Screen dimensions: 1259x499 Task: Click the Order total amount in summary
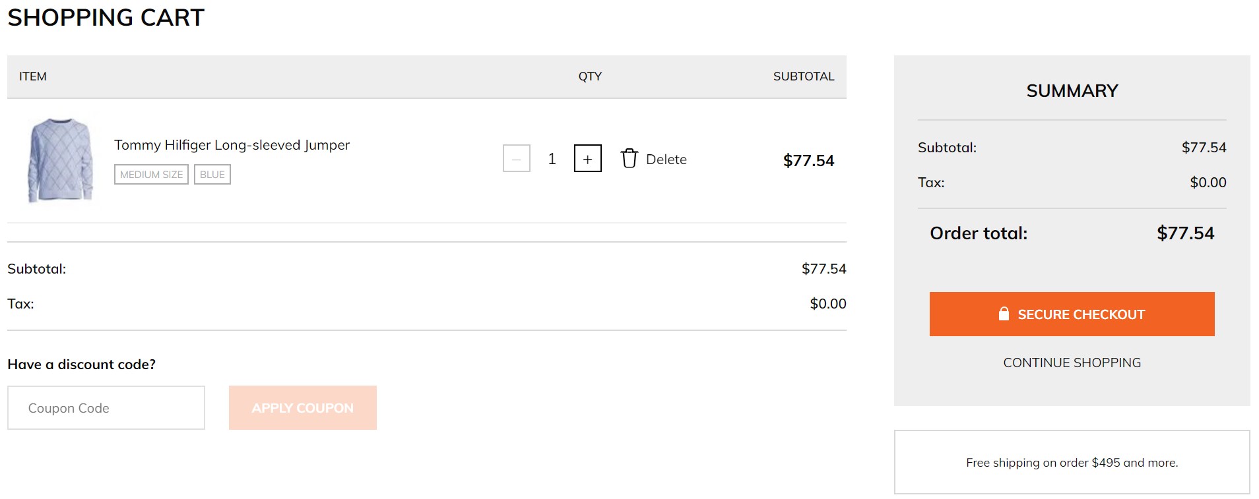(1185, 233)
